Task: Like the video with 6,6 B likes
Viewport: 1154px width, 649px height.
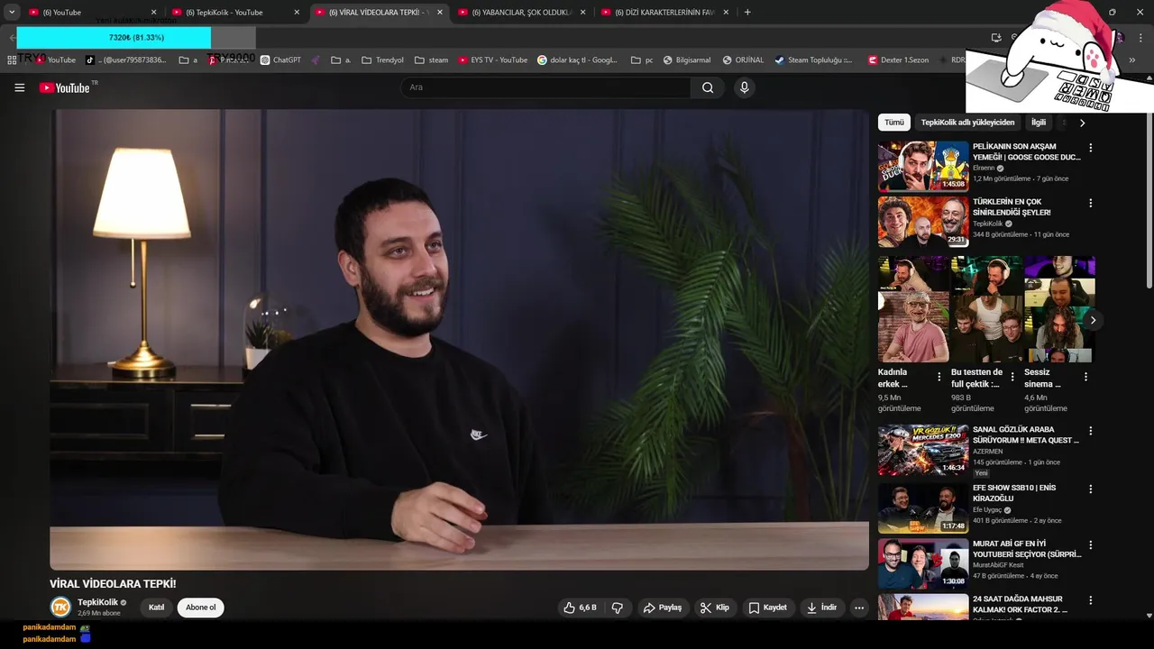Action: 580,608
